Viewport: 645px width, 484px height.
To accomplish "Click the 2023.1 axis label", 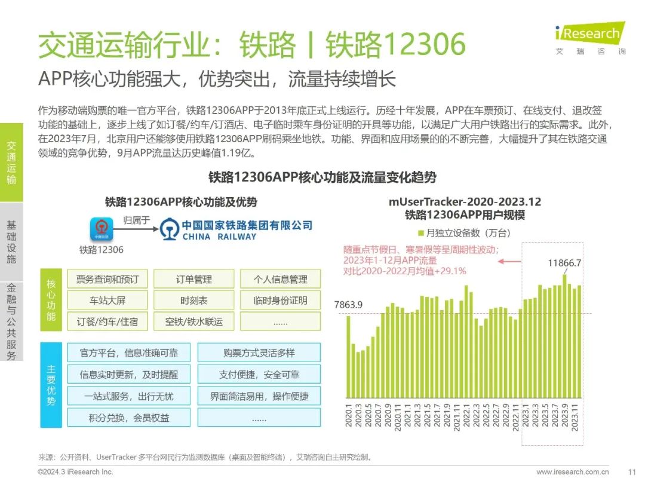I will pos(526,415).
